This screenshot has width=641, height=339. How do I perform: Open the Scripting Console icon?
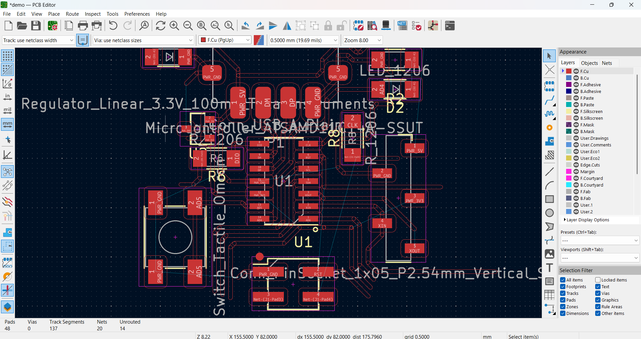(450, 26)
